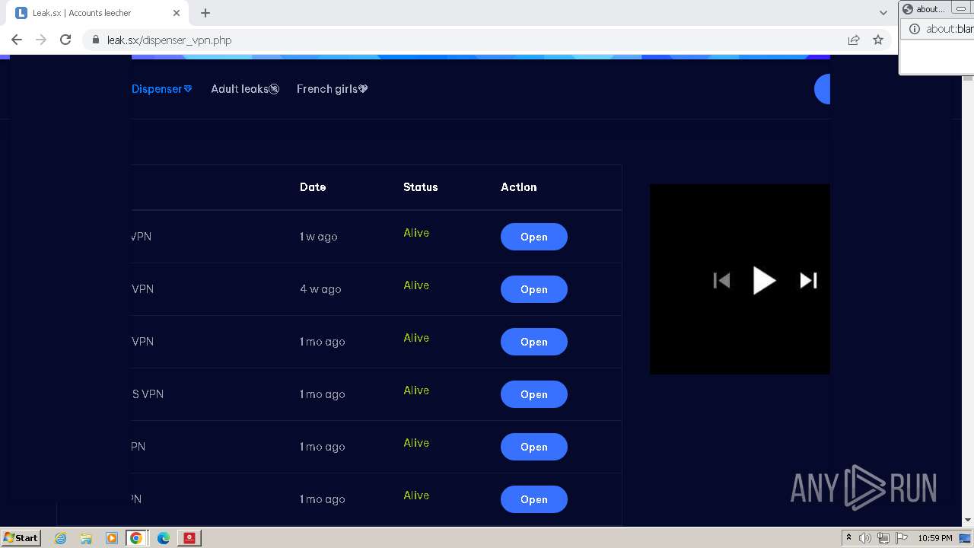Open File Explorer from taskbar
Image resolution: width=974 pixels, height=548 pixels.
pyautogui.click(x=86, y=538)
